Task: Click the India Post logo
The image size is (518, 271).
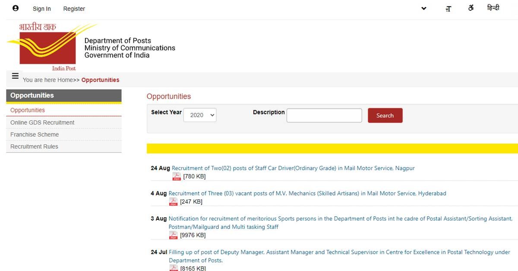Action: pos(47,47)
